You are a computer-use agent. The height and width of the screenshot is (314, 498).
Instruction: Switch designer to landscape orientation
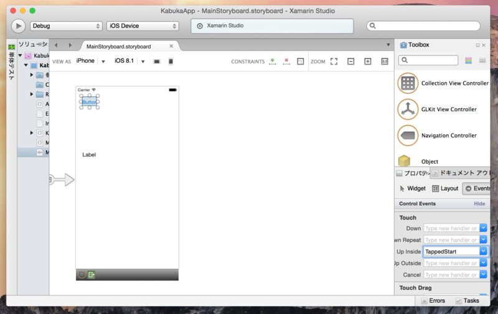[x=157, y=62]
